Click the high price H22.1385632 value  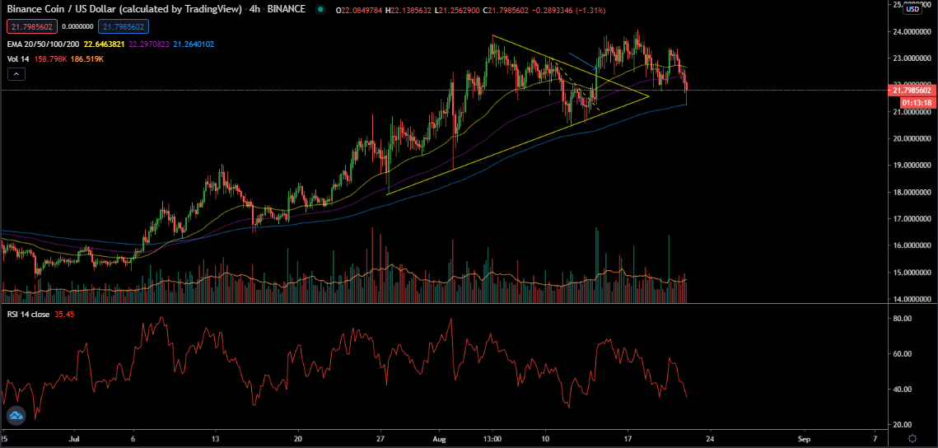tap(408, 10)
